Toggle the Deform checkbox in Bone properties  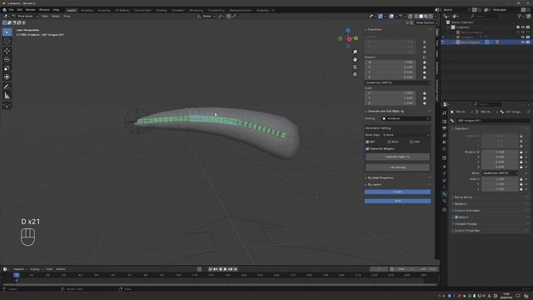[456, 217]
